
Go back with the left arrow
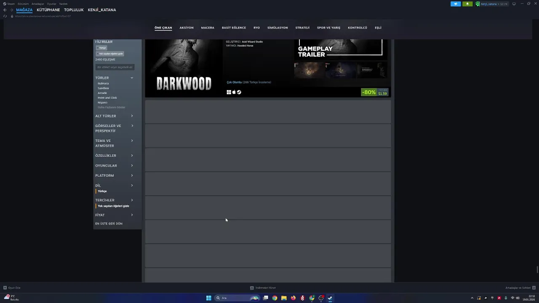(x=5, y=10)
